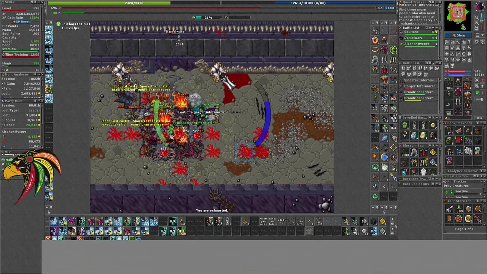Collapse the Skills panel
This screenshot has width=487, height=274.
(39, 2)
